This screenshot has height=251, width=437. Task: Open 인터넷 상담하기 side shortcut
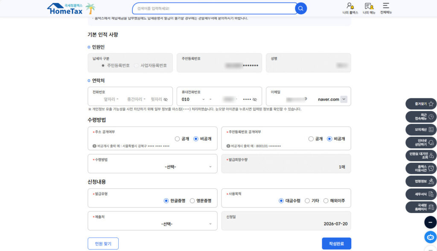point(421,142)
